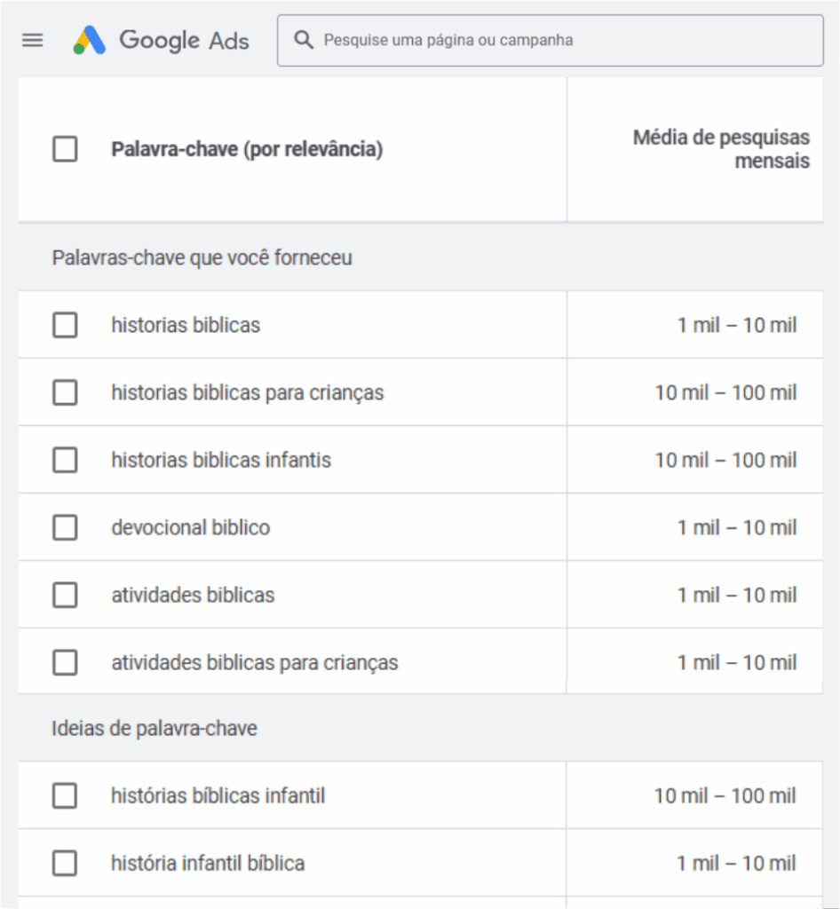
Task: Click the 'devocional biblico' keyword text
Action: (190, 527)
